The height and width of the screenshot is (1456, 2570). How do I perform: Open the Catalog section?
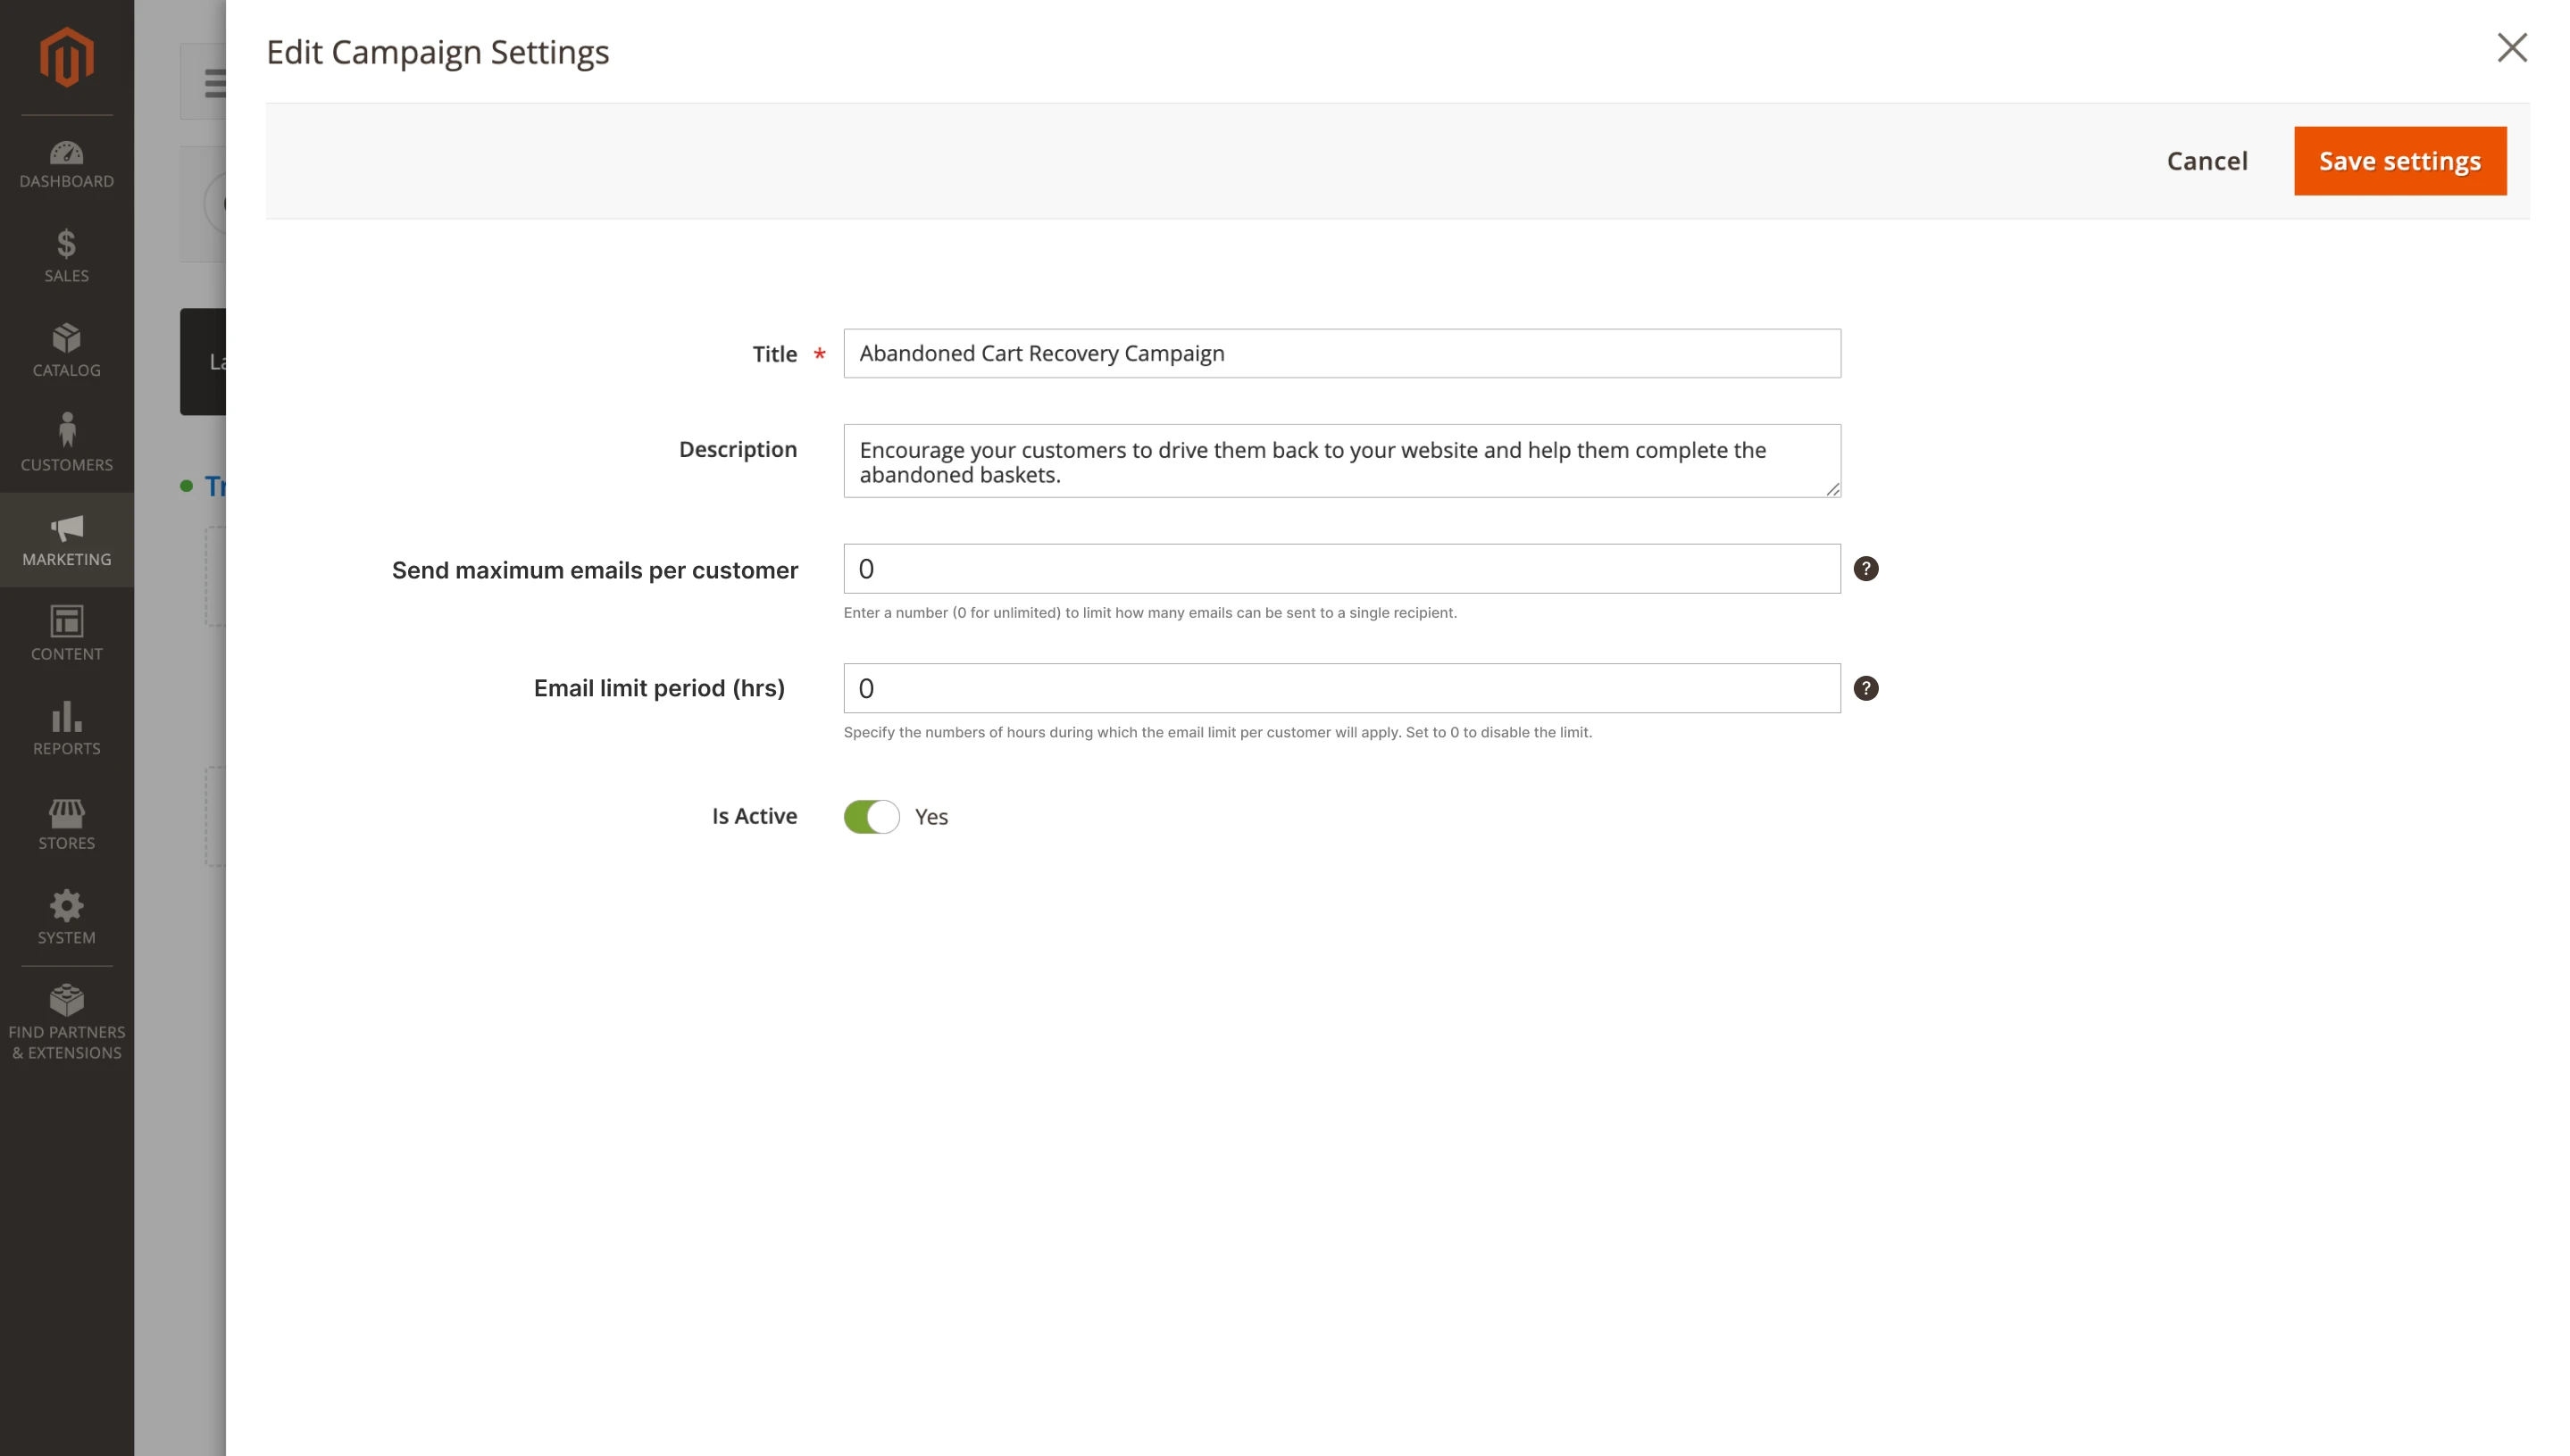(x=66, y=352)
